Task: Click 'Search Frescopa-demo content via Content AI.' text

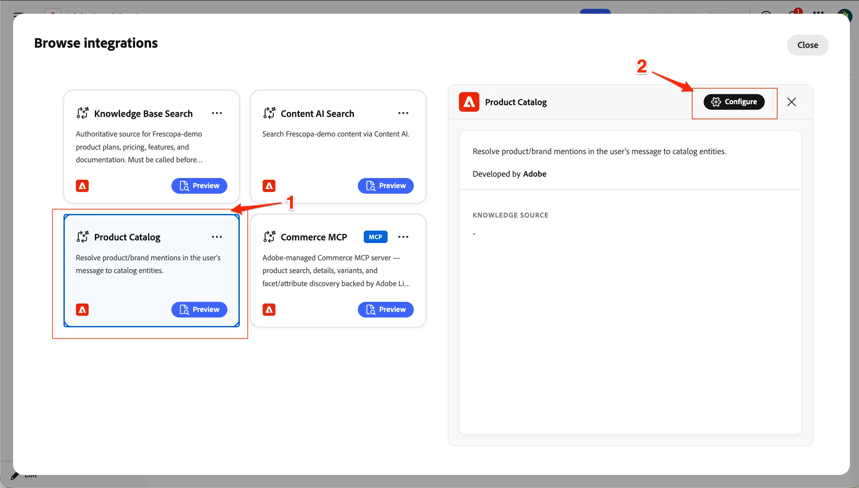Action: pyautogui.click(x=336, y=134)
